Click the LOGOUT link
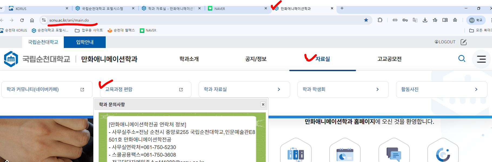This screenshot has width=492, height=162. pos(445,42)
